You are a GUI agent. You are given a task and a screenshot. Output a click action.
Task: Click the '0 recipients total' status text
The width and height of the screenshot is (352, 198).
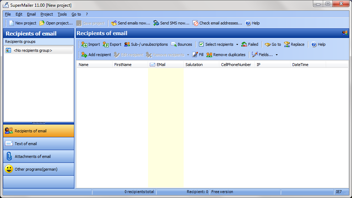pyautogui.click(x=139, y=192)
